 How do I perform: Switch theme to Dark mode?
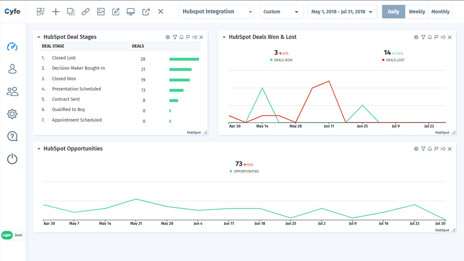coord(18,235)
